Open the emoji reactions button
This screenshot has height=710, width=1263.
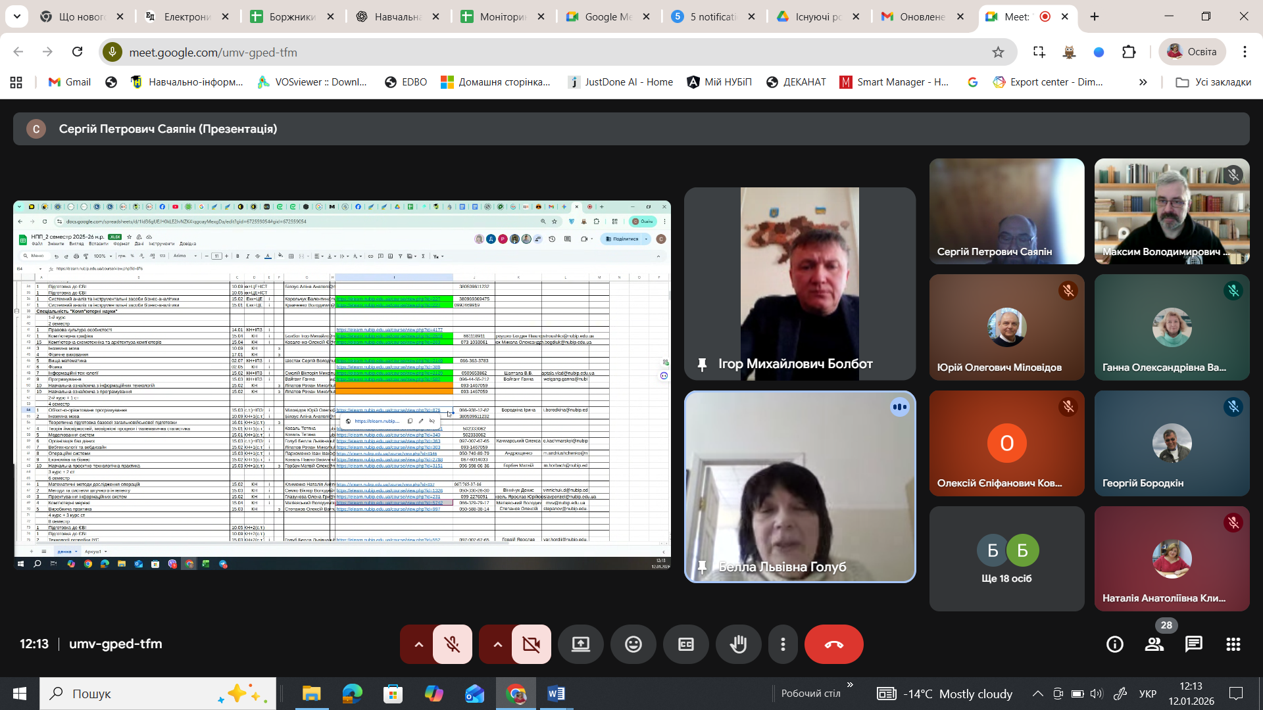coord(633,644)
